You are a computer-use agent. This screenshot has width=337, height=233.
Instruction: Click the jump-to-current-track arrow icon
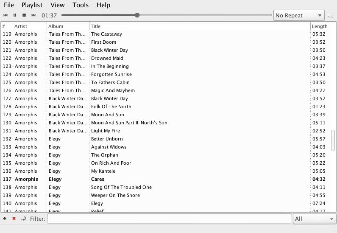23,219
